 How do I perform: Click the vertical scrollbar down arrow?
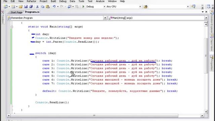coord(206,112)
